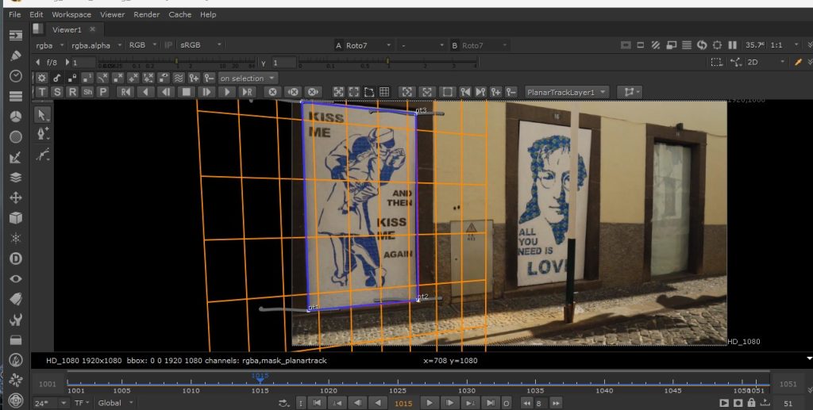Track backward one frame
Viewport: 813px width, 410px height.
tap(166, 92)
